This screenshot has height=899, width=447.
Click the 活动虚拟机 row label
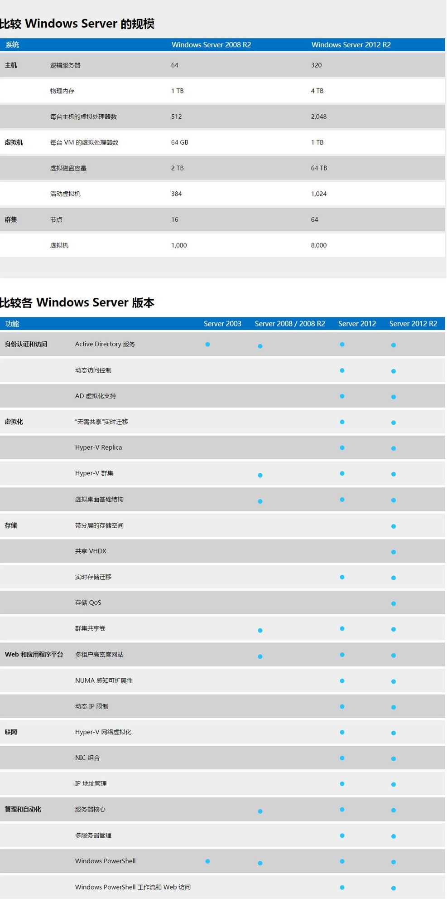[65, 194]
